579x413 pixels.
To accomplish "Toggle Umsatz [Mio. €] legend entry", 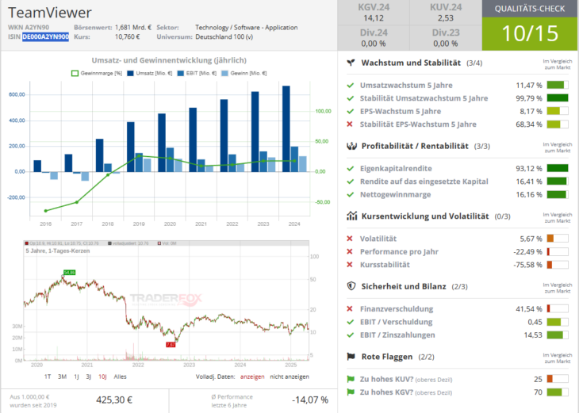I will coord(150,73).
